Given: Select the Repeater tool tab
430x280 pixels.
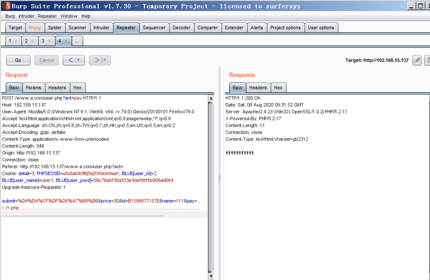Looking at the screenshot, I should [x=126, y=28].
